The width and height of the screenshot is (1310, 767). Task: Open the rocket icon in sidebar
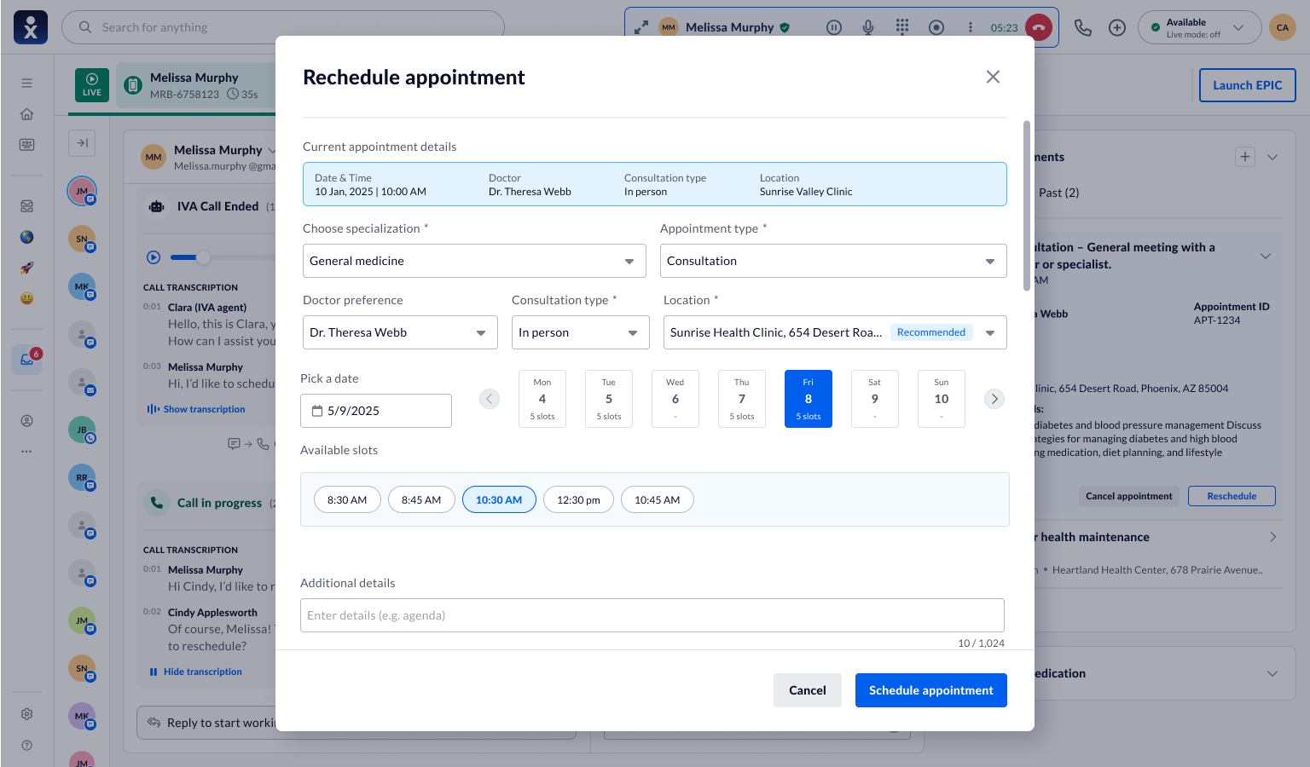(27, 268)
